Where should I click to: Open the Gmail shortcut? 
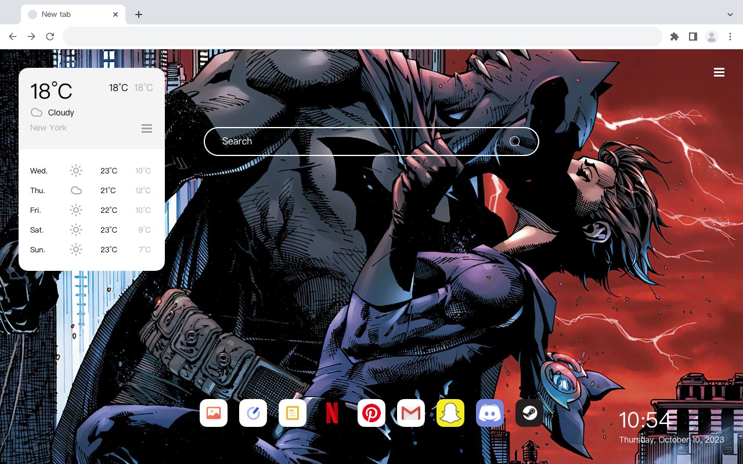(411, 413)
